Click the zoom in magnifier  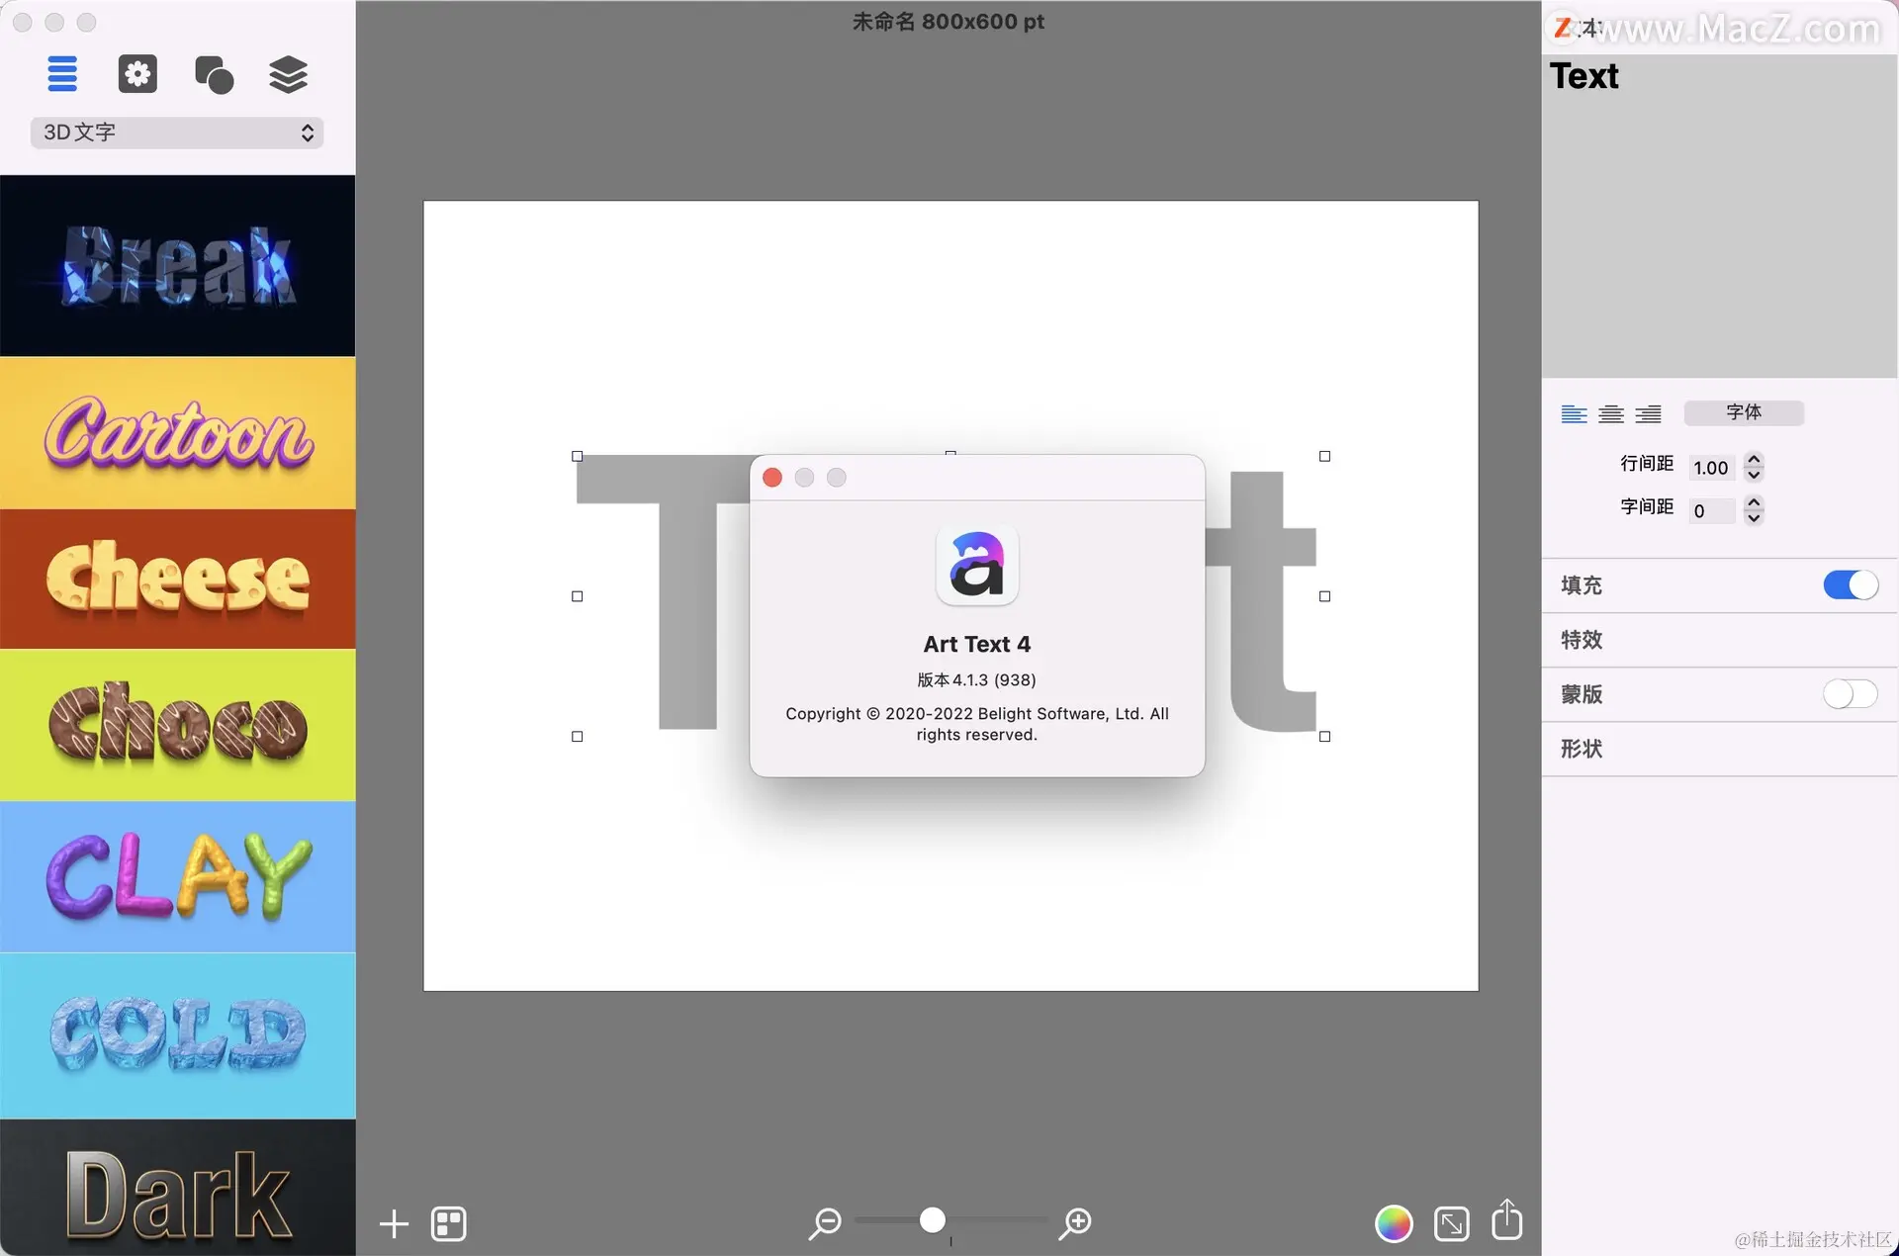pos(1075,1222)
